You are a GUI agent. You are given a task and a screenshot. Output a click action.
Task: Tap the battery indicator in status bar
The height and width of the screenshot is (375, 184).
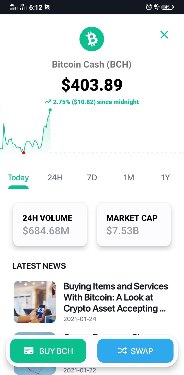(168, 7)
